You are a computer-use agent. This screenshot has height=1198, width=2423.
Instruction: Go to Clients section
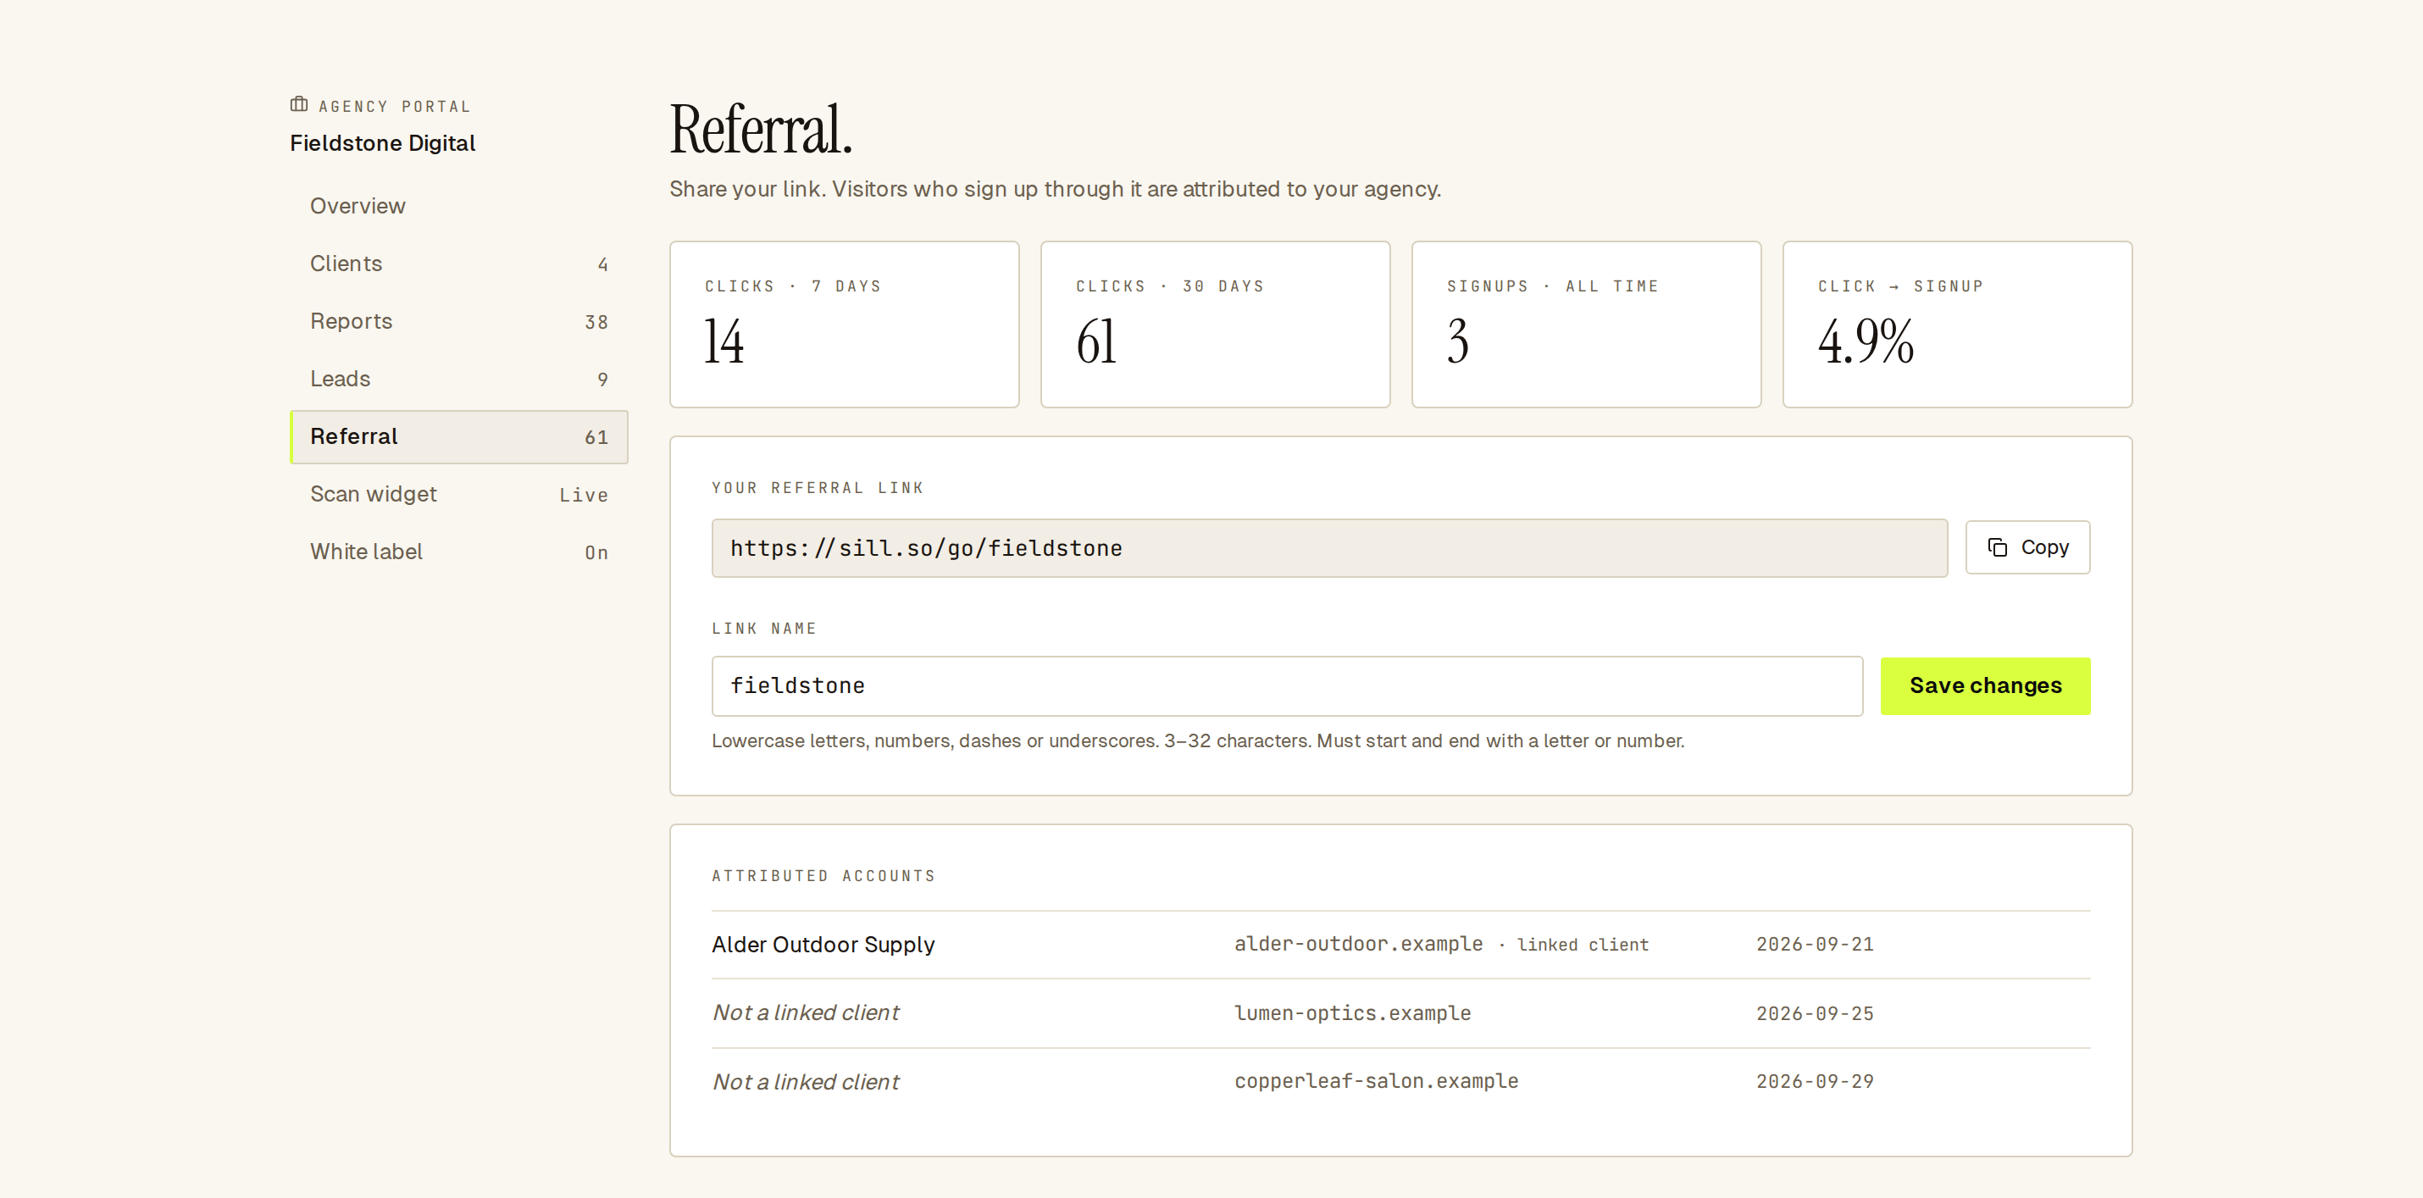pos(459,263)
